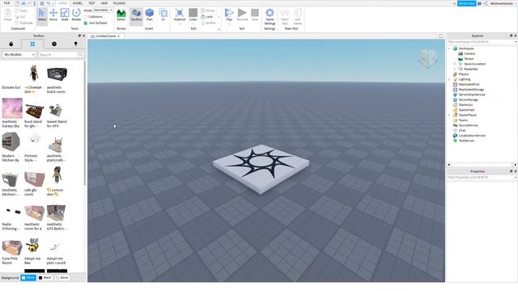Screen dimensions: 518x291
Task: Click the Anchor button
Action: tap(209, 23)
